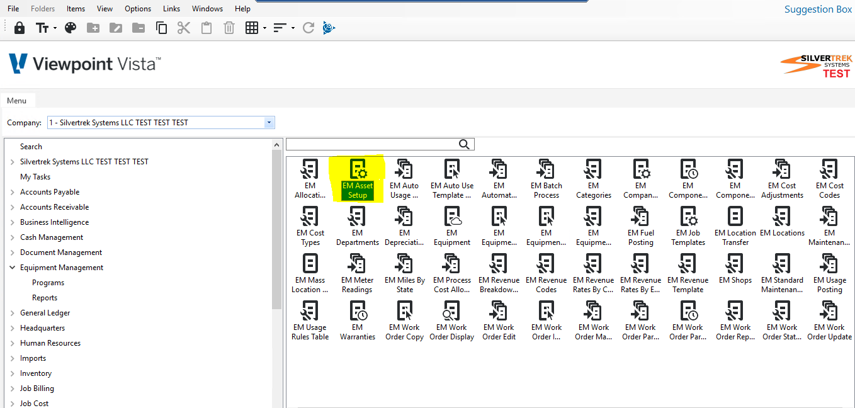Open EM Miles By State
The height and width of the screenshot is (408, 855).
click(405, 274)
